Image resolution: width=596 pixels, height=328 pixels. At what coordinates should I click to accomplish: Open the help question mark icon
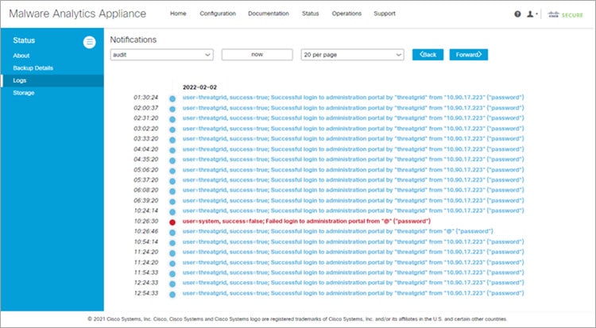pyautogui.click(x=517, y=14)
